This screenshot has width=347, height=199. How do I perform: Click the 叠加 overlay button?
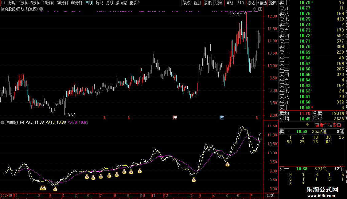point(197,3)
